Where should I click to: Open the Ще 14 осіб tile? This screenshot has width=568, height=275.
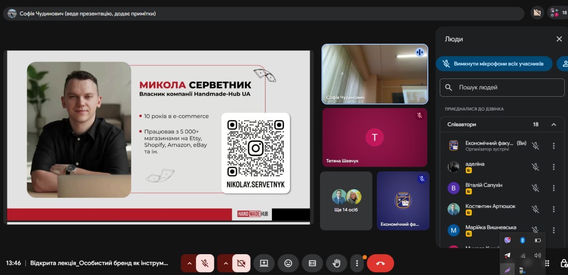(346, 200)
